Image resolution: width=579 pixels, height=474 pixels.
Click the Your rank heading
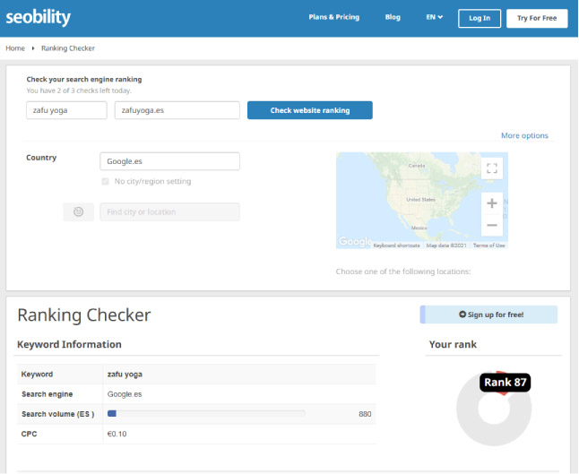coord(453,344)
